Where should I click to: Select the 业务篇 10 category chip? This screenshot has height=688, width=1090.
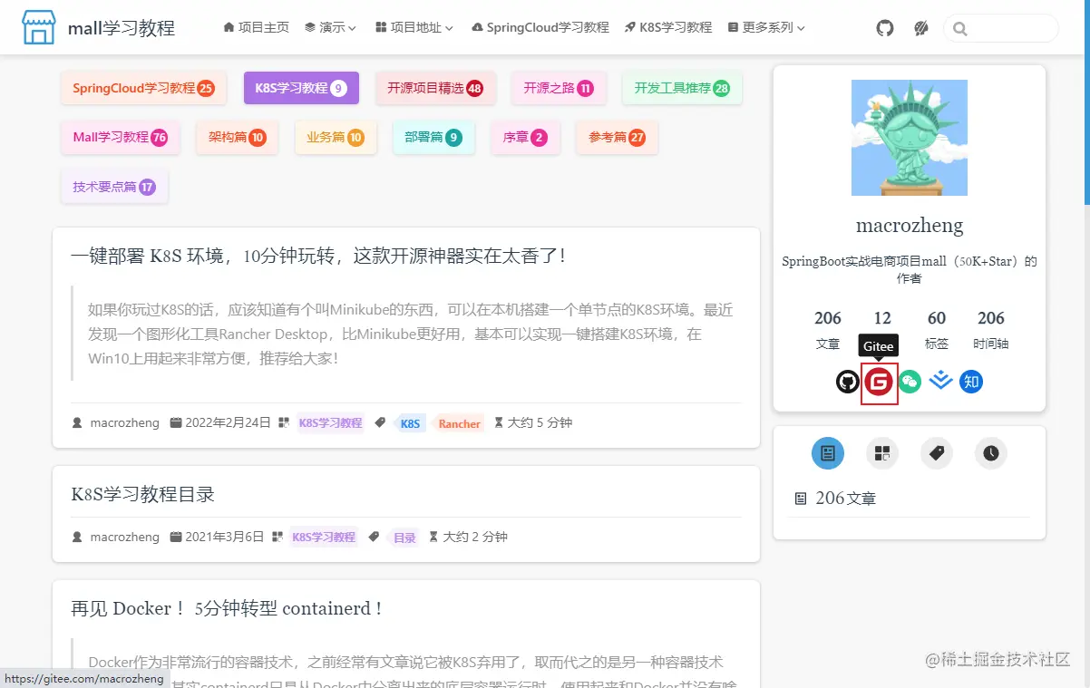click(336, 138)
